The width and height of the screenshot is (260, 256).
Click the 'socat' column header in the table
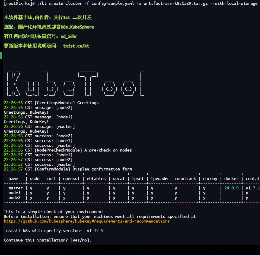click(119, 178)
